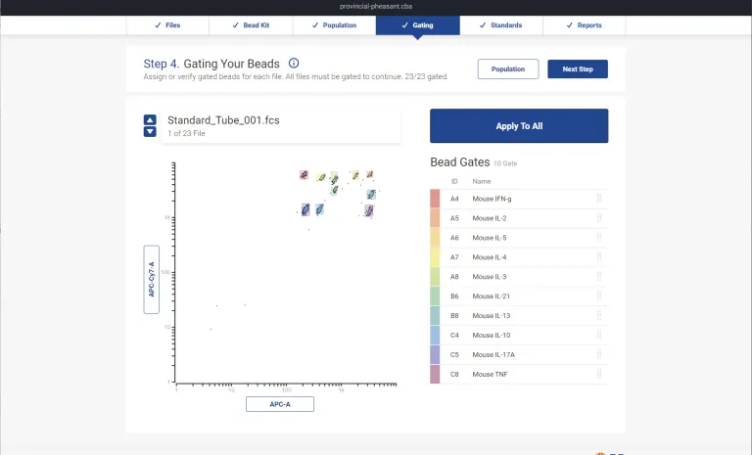Switch to the Files tab
The image size is (752, 455).
point(167,25)
